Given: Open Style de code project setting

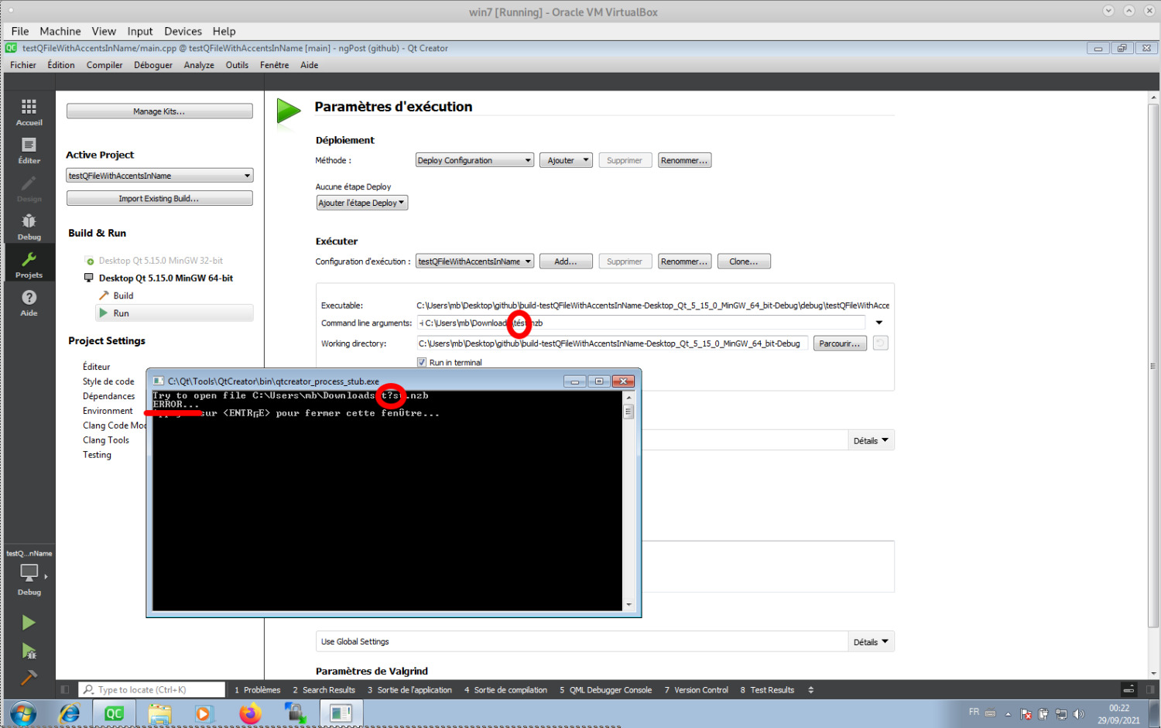Looking at the screenshot, I should point(108,381).
